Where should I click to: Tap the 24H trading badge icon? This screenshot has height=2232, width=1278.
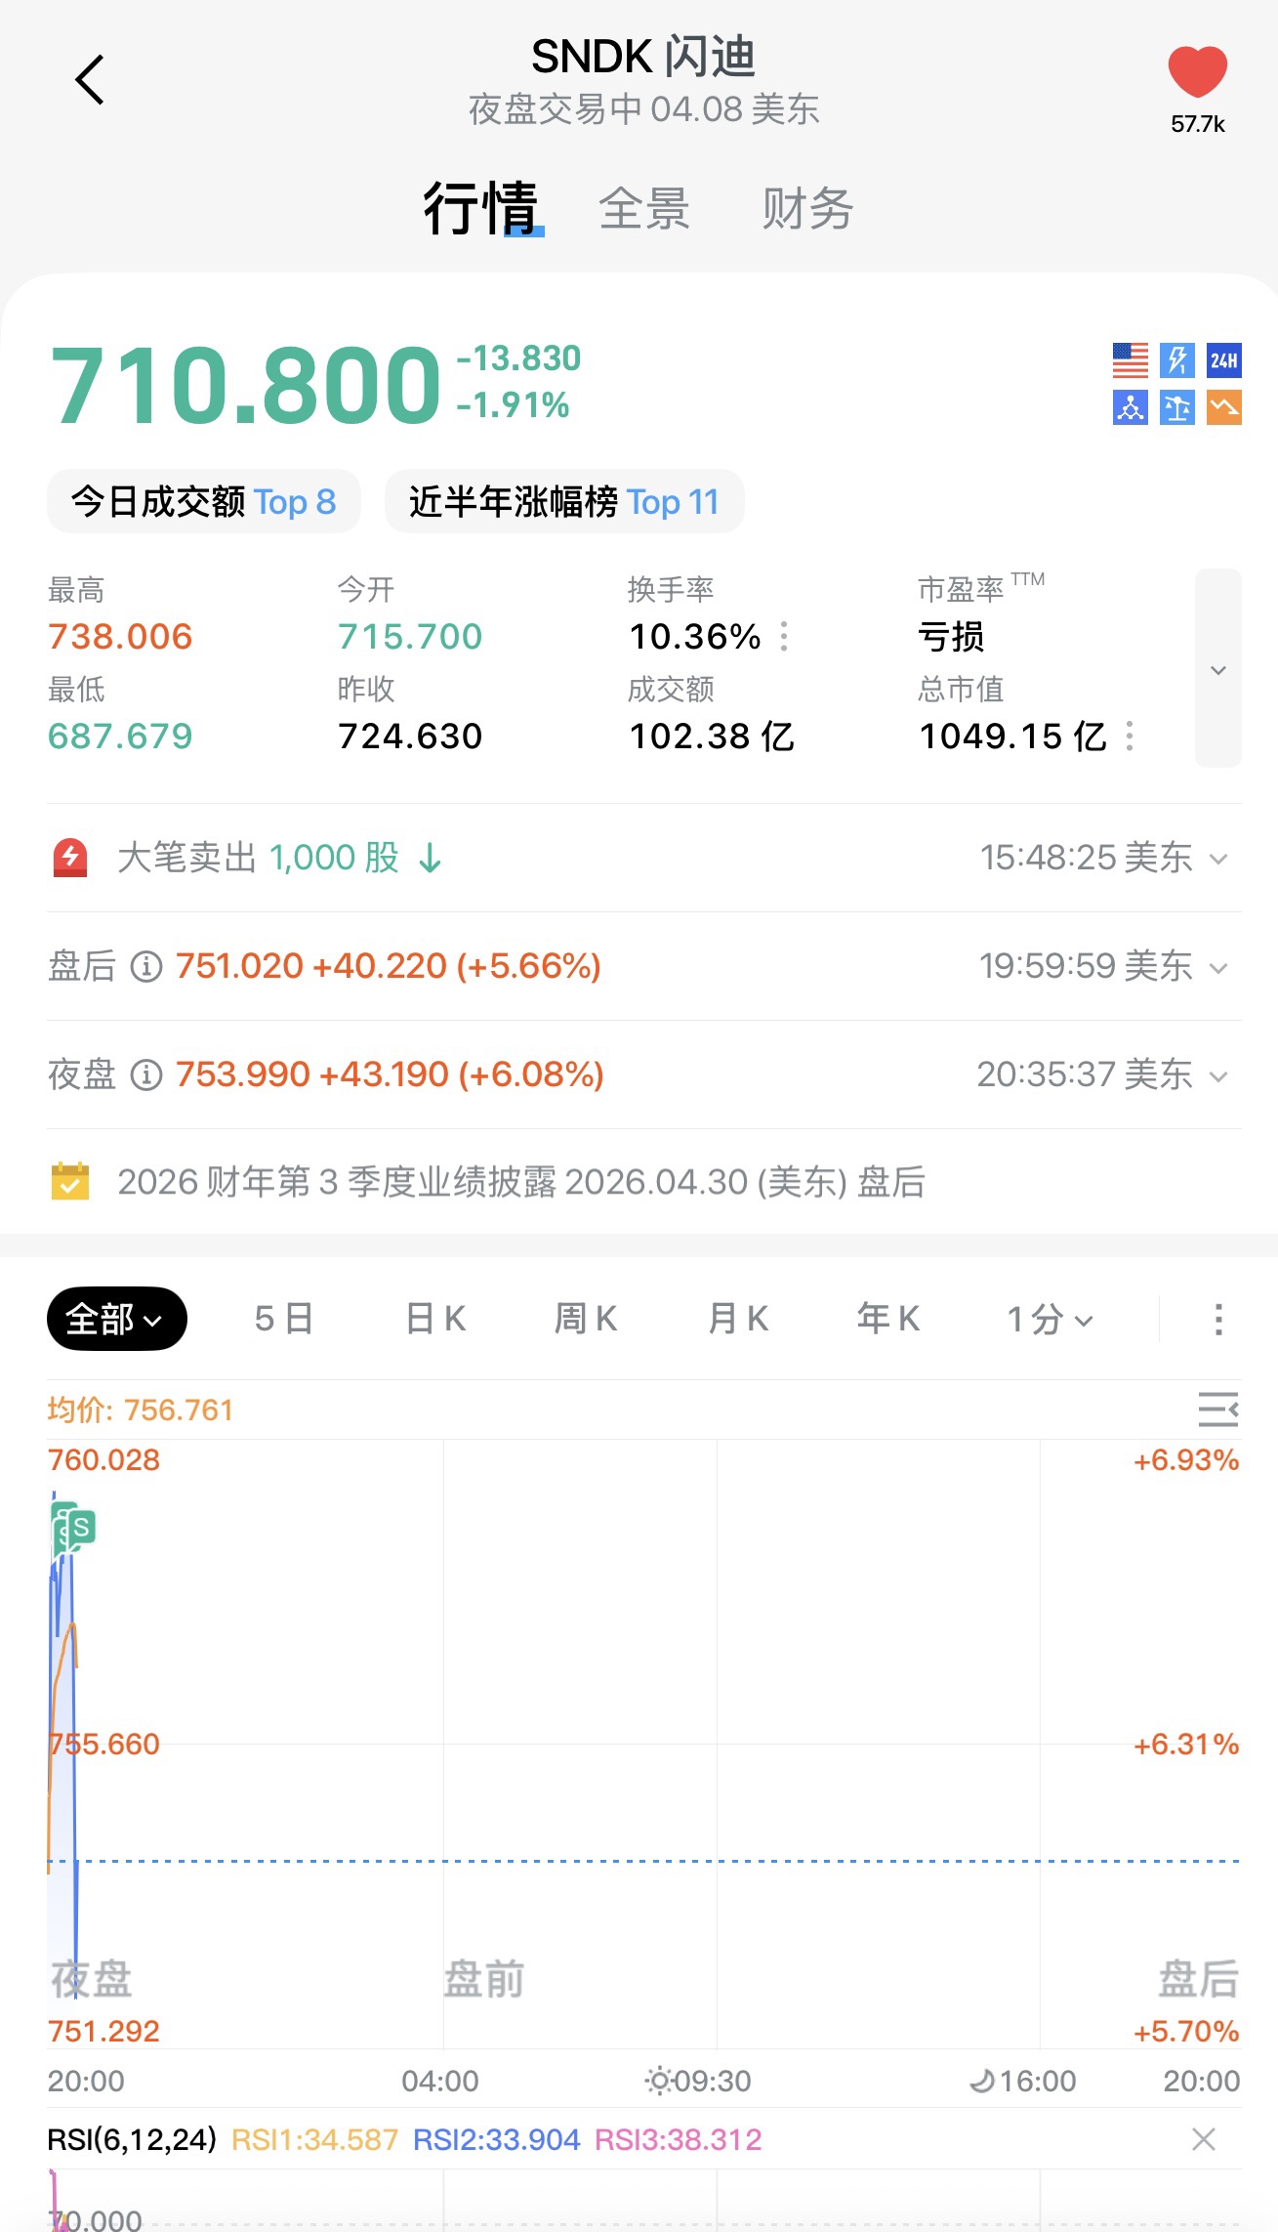point(1223,360)
